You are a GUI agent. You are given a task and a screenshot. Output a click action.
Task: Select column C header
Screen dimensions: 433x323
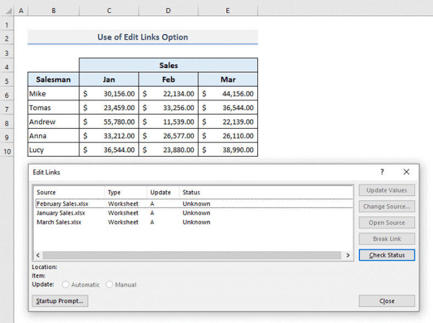[109, 11]
